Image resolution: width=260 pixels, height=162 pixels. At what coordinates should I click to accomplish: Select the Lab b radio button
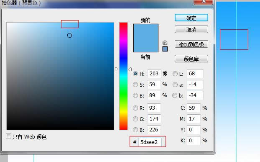click(x=175, y=95)
